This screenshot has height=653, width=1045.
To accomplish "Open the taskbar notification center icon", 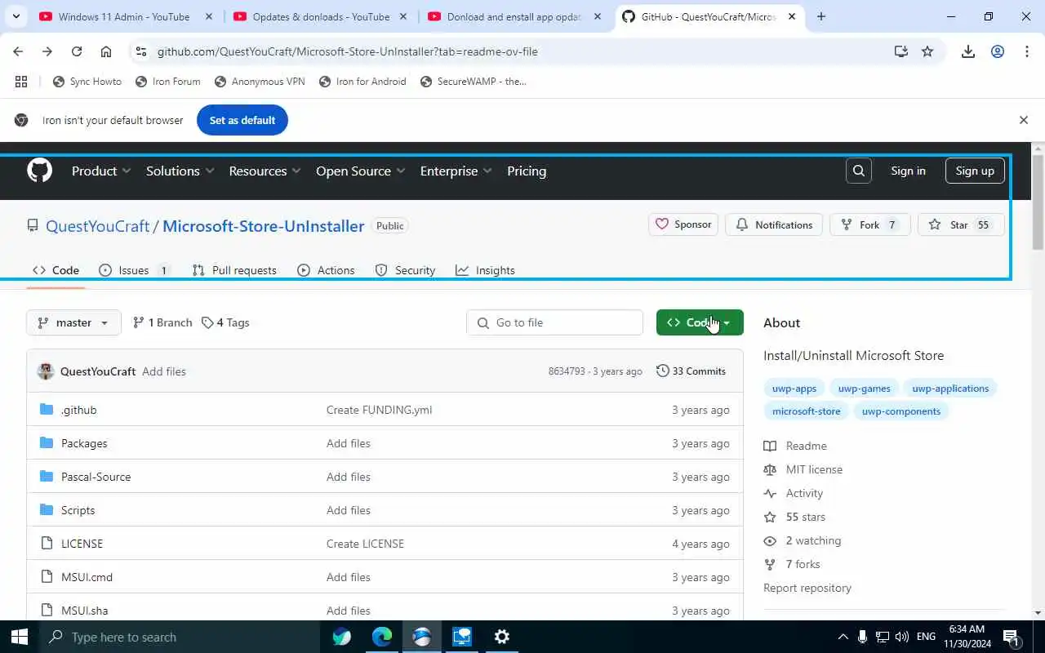I will 1011,637.
